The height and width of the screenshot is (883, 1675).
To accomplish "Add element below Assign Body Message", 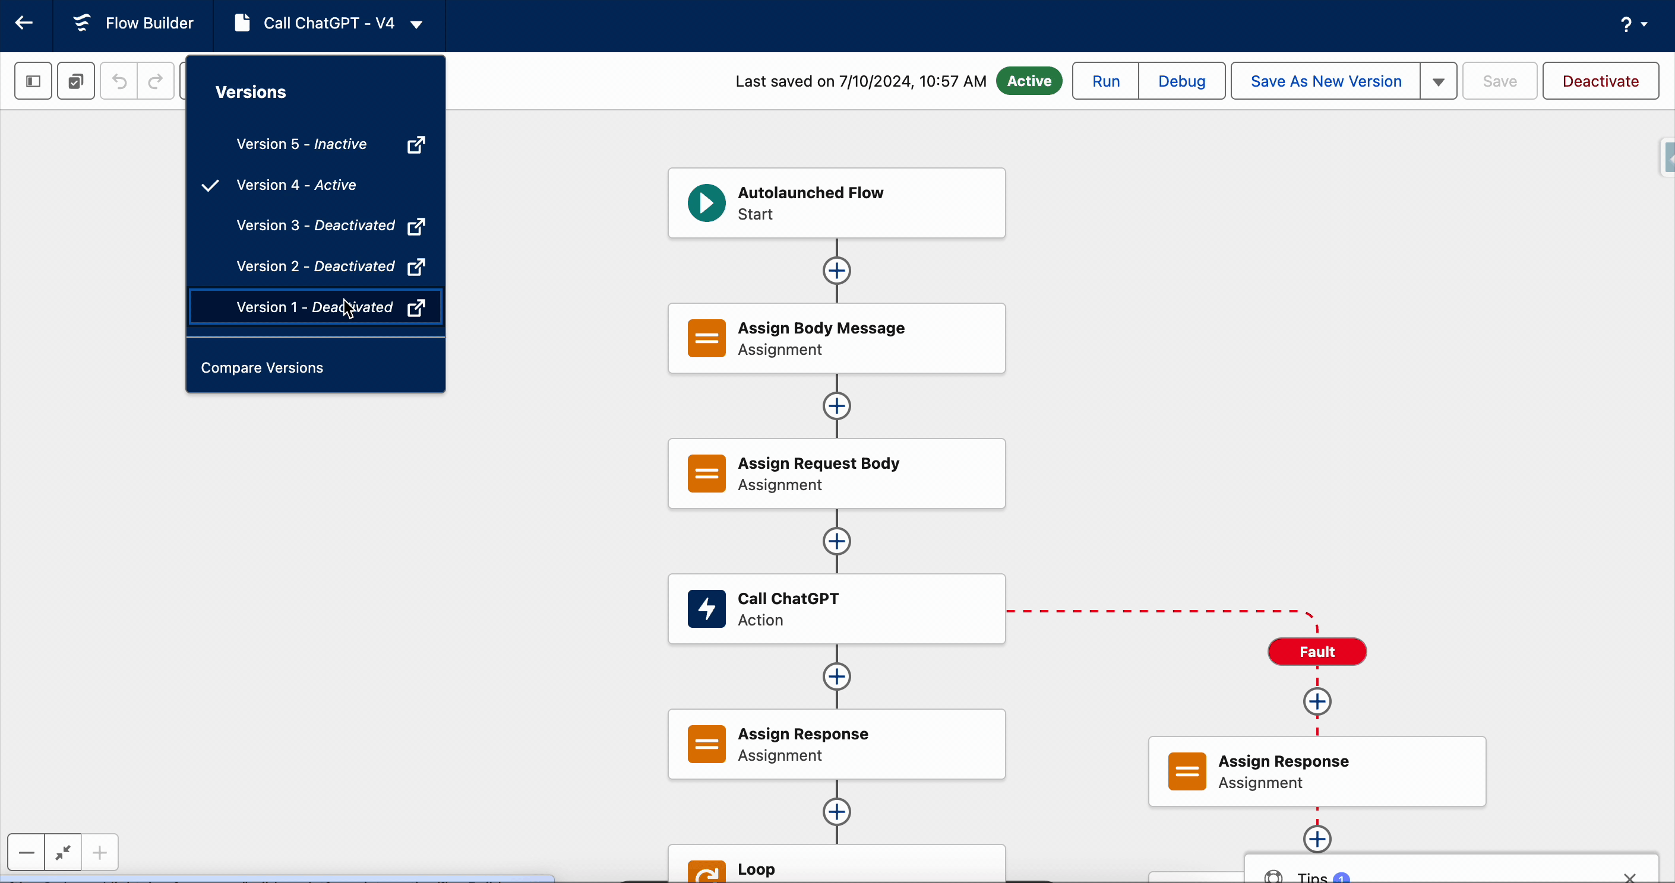I will pyautogui.click(x=837, y=406).
